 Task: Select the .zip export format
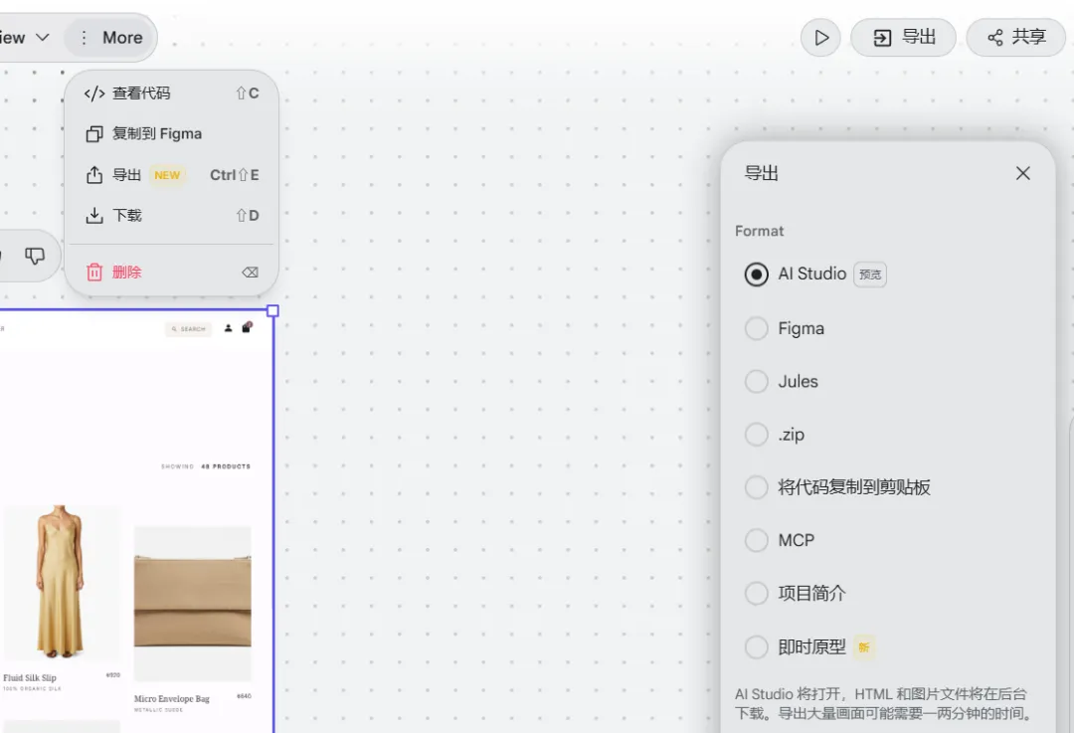click(756, 434)
